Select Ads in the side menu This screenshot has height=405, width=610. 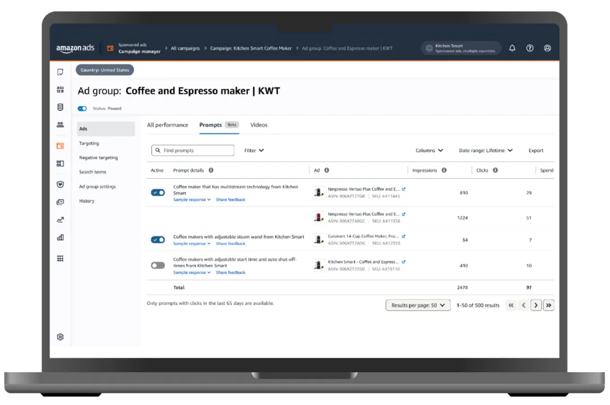106,129
